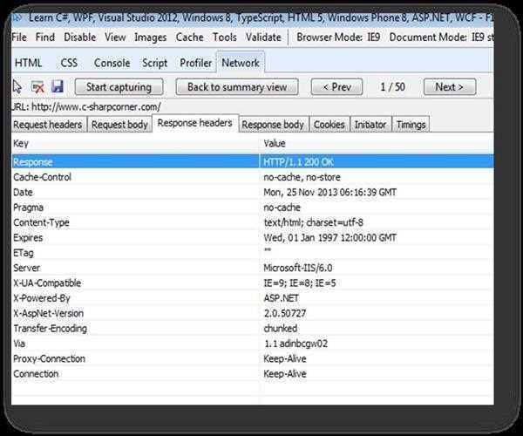
Task: Click the IE icon in title bar
Action: pyautogui.click(x=17, y=14)
